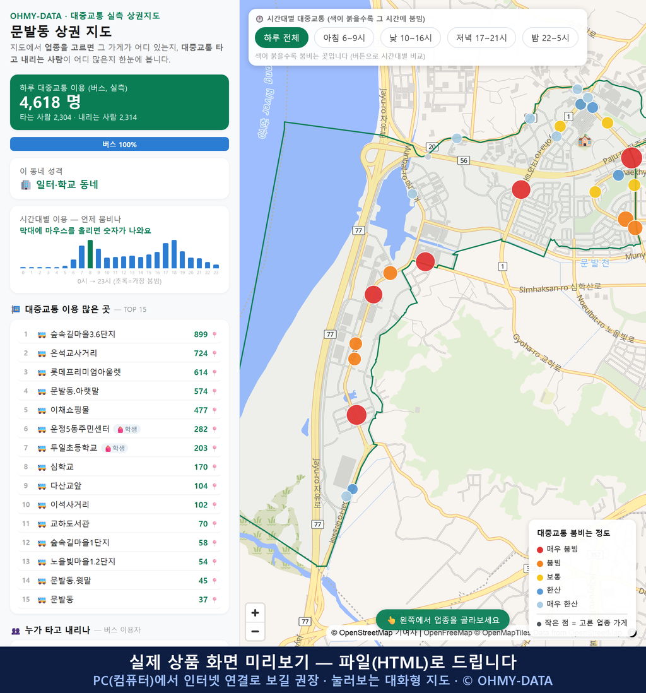
Task: Click the 버스 100% blue progress bar
Action: tap(119, 144)
